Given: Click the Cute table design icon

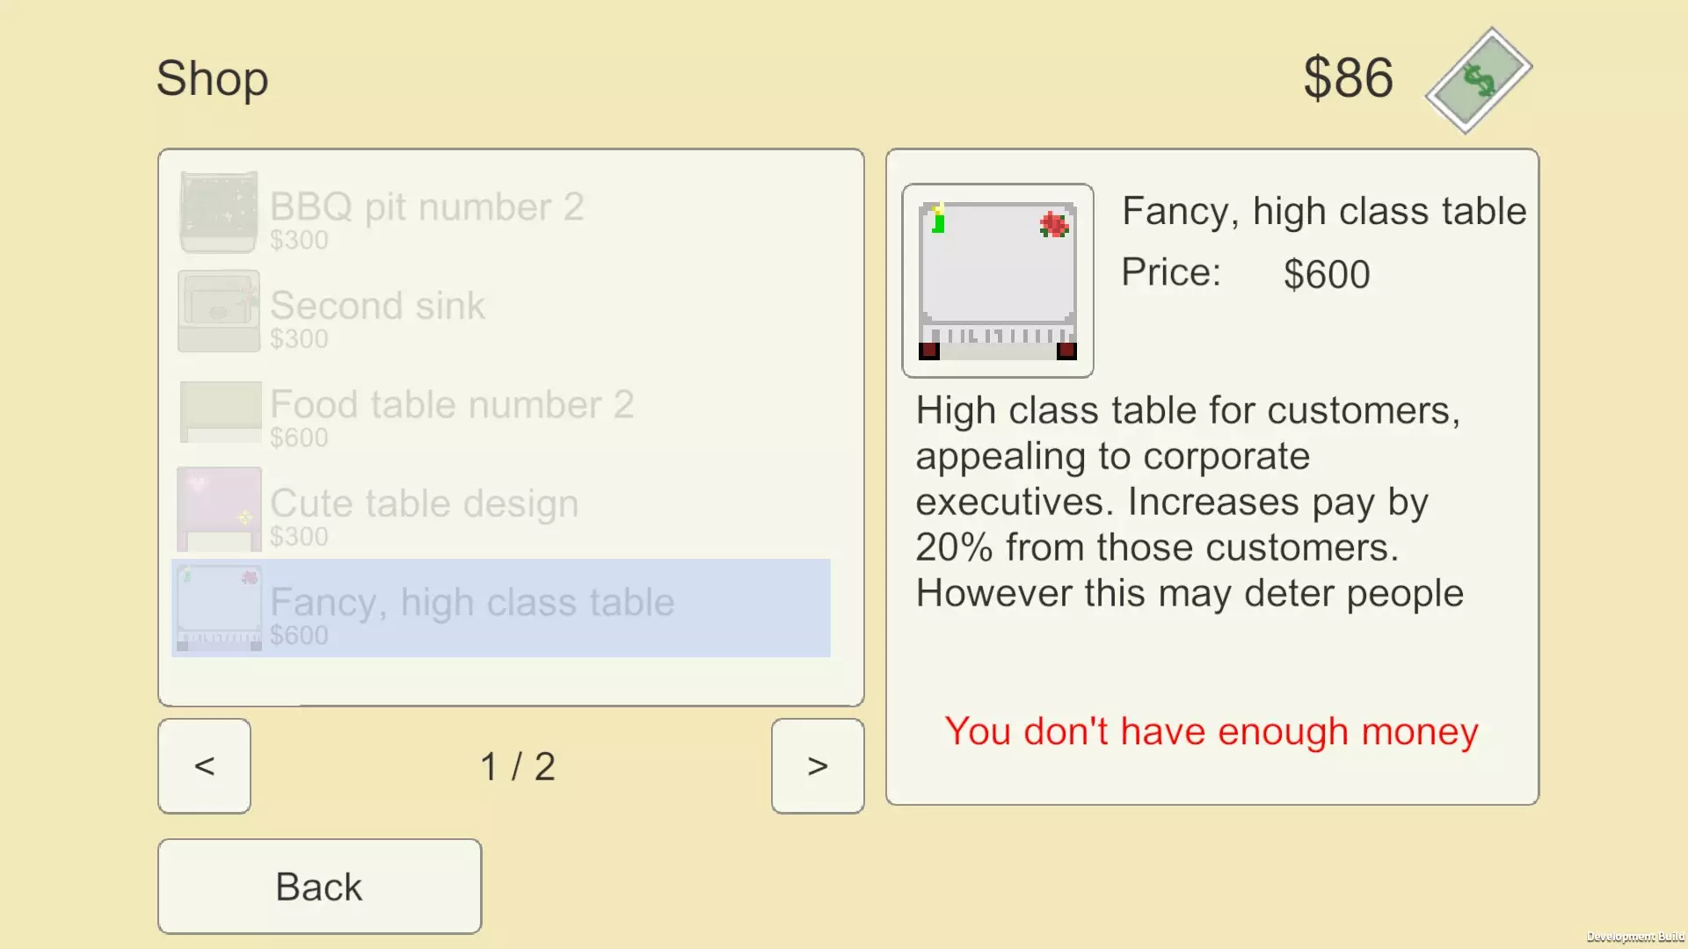Looking at the screenshot, I should coord(220,510).
